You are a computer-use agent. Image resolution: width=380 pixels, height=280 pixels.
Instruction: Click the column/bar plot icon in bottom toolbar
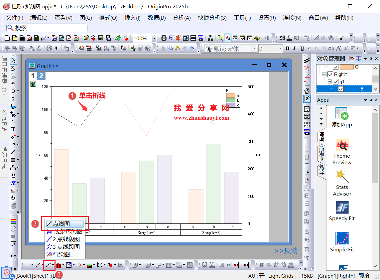[x=59, y=265]
